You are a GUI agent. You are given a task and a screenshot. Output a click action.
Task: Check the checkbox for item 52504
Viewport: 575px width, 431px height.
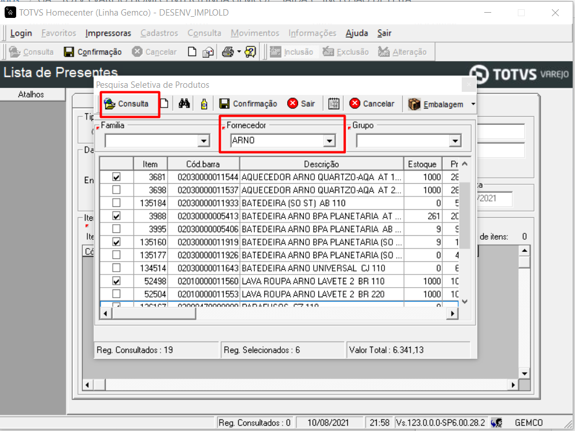(x=116, y=294)
